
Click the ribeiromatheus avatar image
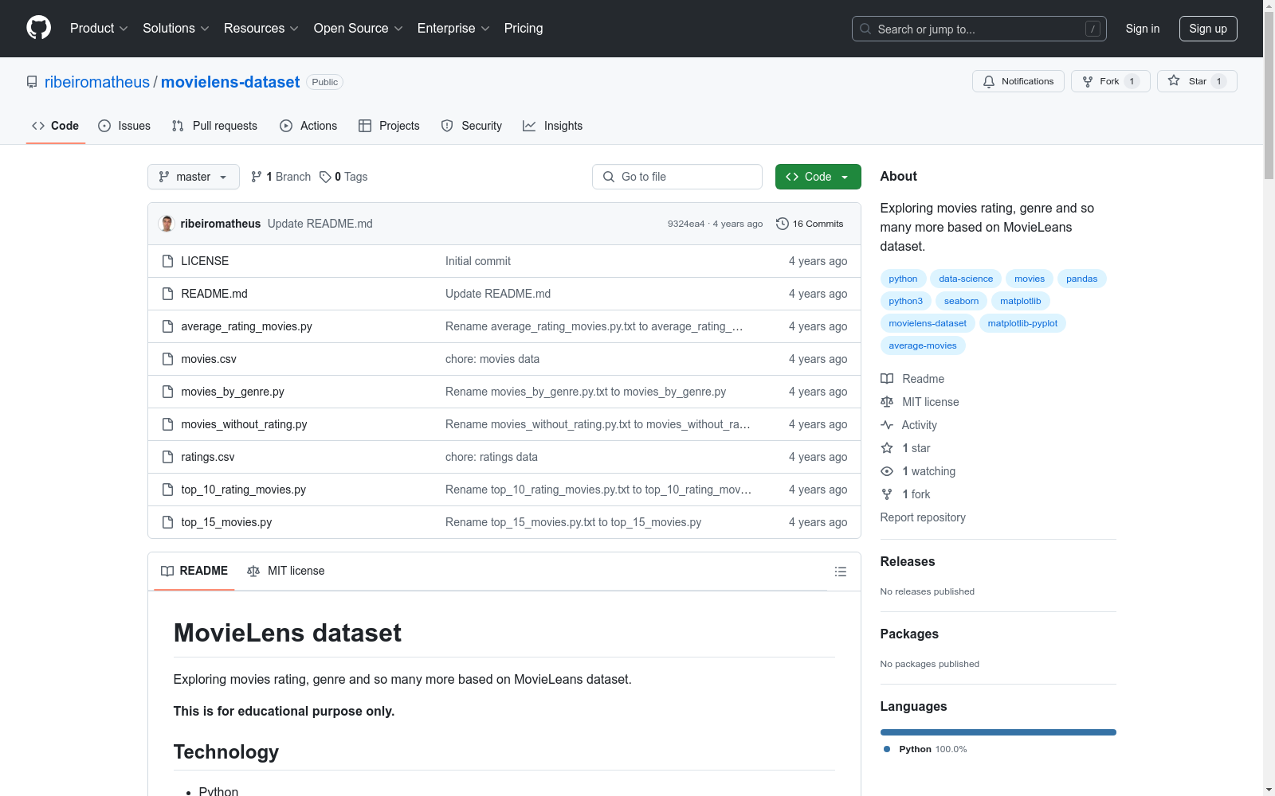click(x=167, y=224)
